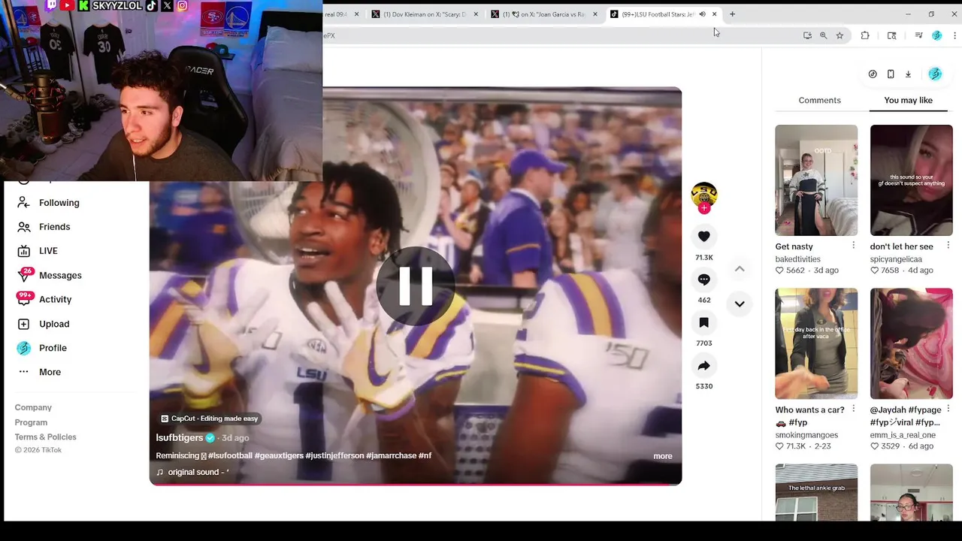
Task: Open LIVE in the TikTok sidebar
Action: point(48,251)
